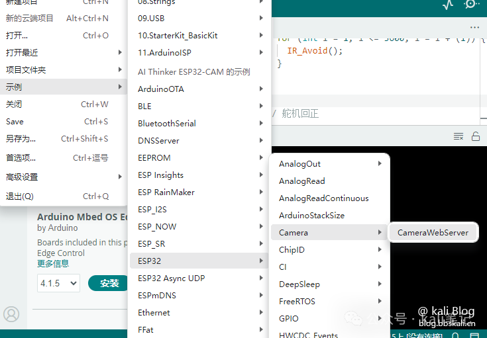The height and width of the screenshot is (338, 487).
Task: Open CI submenu
Action: 329,267
